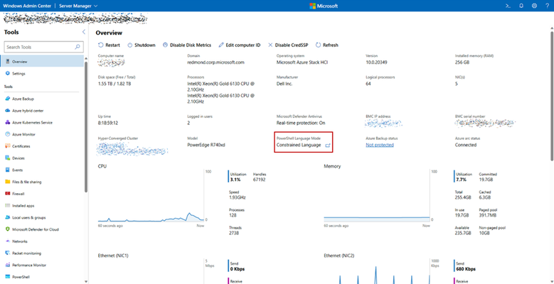Open the PowerShell console icon in header
The height and width of the screenshot is (284, 554).
pos(508,6)
